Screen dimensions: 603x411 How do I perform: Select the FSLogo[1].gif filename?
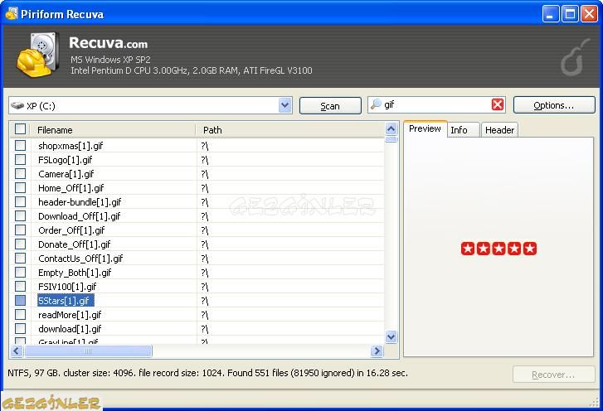tap(66, 160)
